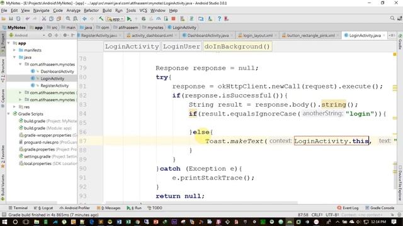Click the Android Profiler gauge toolbar icon

[x=159, y=19]
